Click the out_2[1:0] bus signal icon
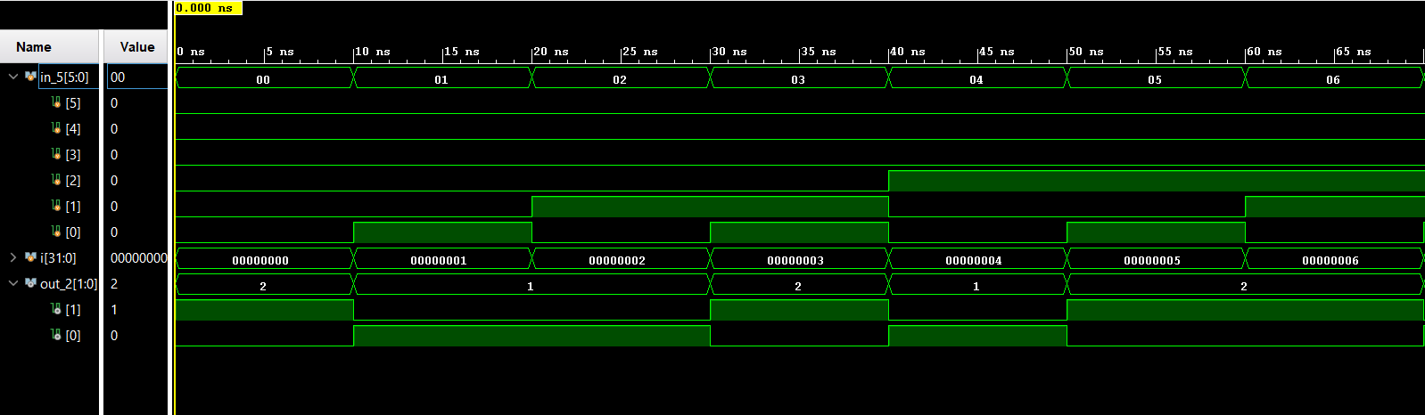 [30, 283]
